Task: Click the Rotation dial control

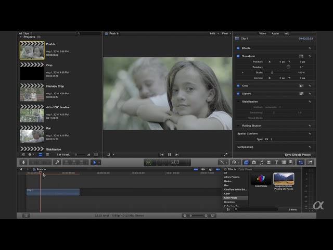Action: point(288,67)
